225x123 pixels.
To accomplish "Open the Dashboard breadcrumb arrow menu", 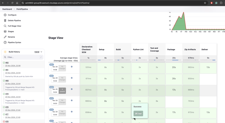I will coord(14,9).
